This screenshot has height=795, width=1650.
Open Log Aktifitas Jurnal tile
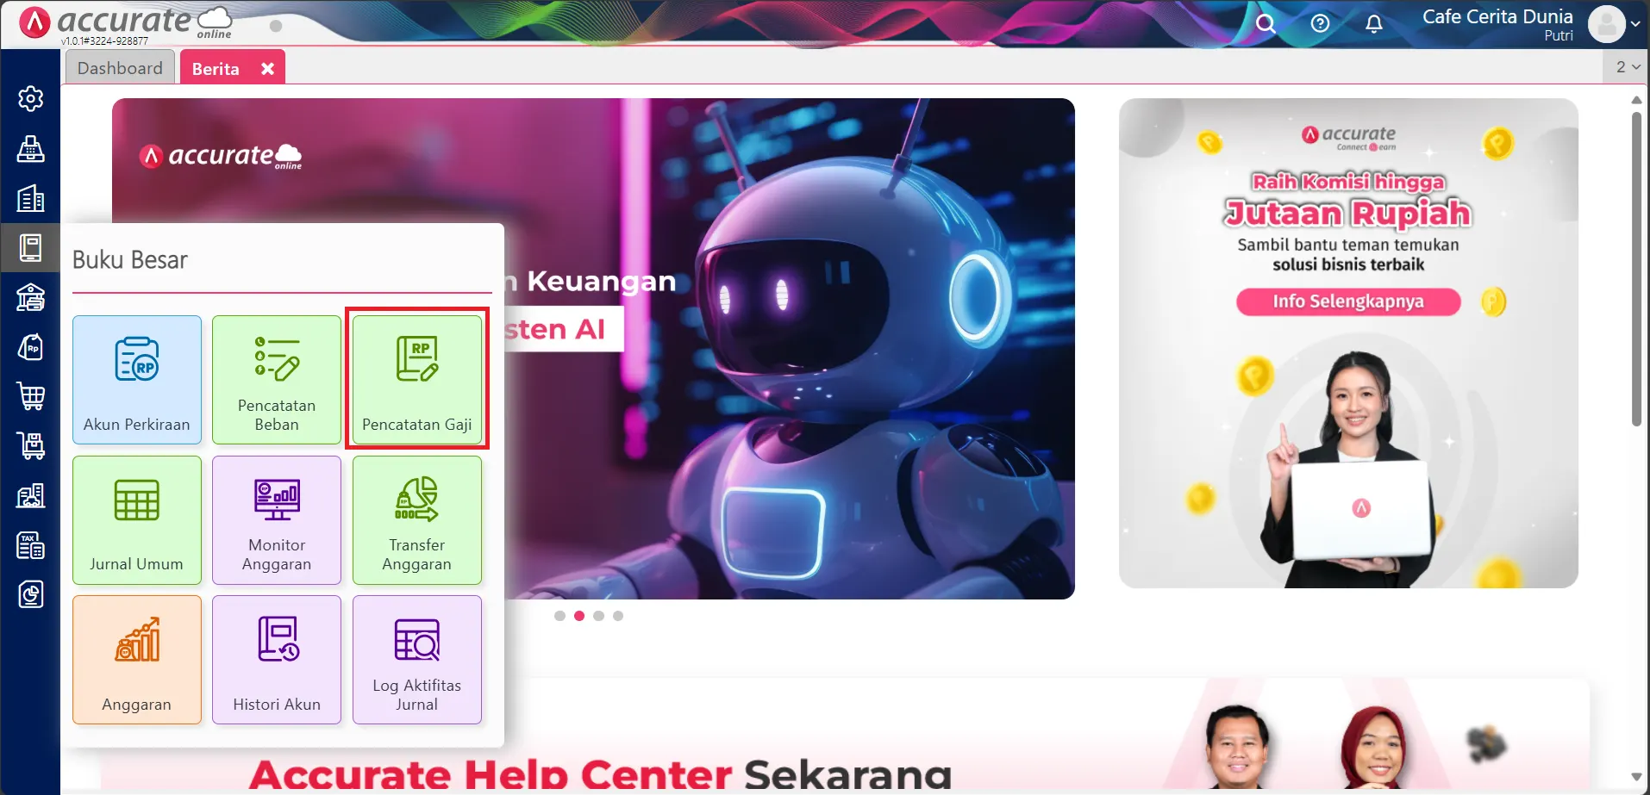click(x=417, y=660)
